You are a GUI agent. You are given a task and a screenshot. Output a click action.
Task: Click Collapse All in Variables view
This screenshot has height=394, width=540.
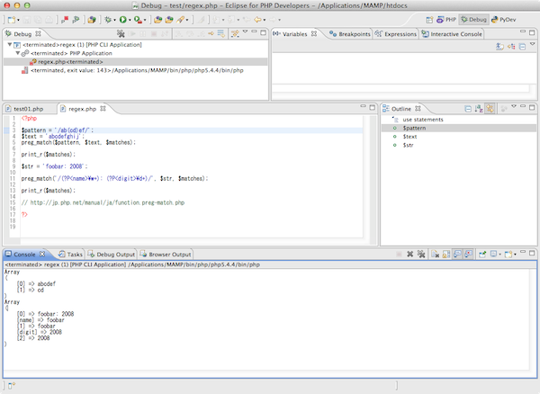tap(522, 46)
